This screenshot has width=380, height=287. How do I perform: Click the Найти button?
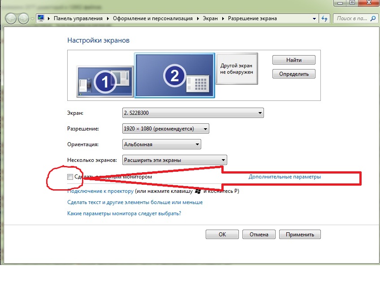point(294,60)
